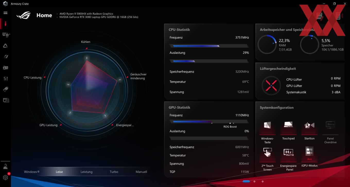
Task: Click the NVIDIA GeForce RTX 3080 spec line
Action: [x=99, y=17]
